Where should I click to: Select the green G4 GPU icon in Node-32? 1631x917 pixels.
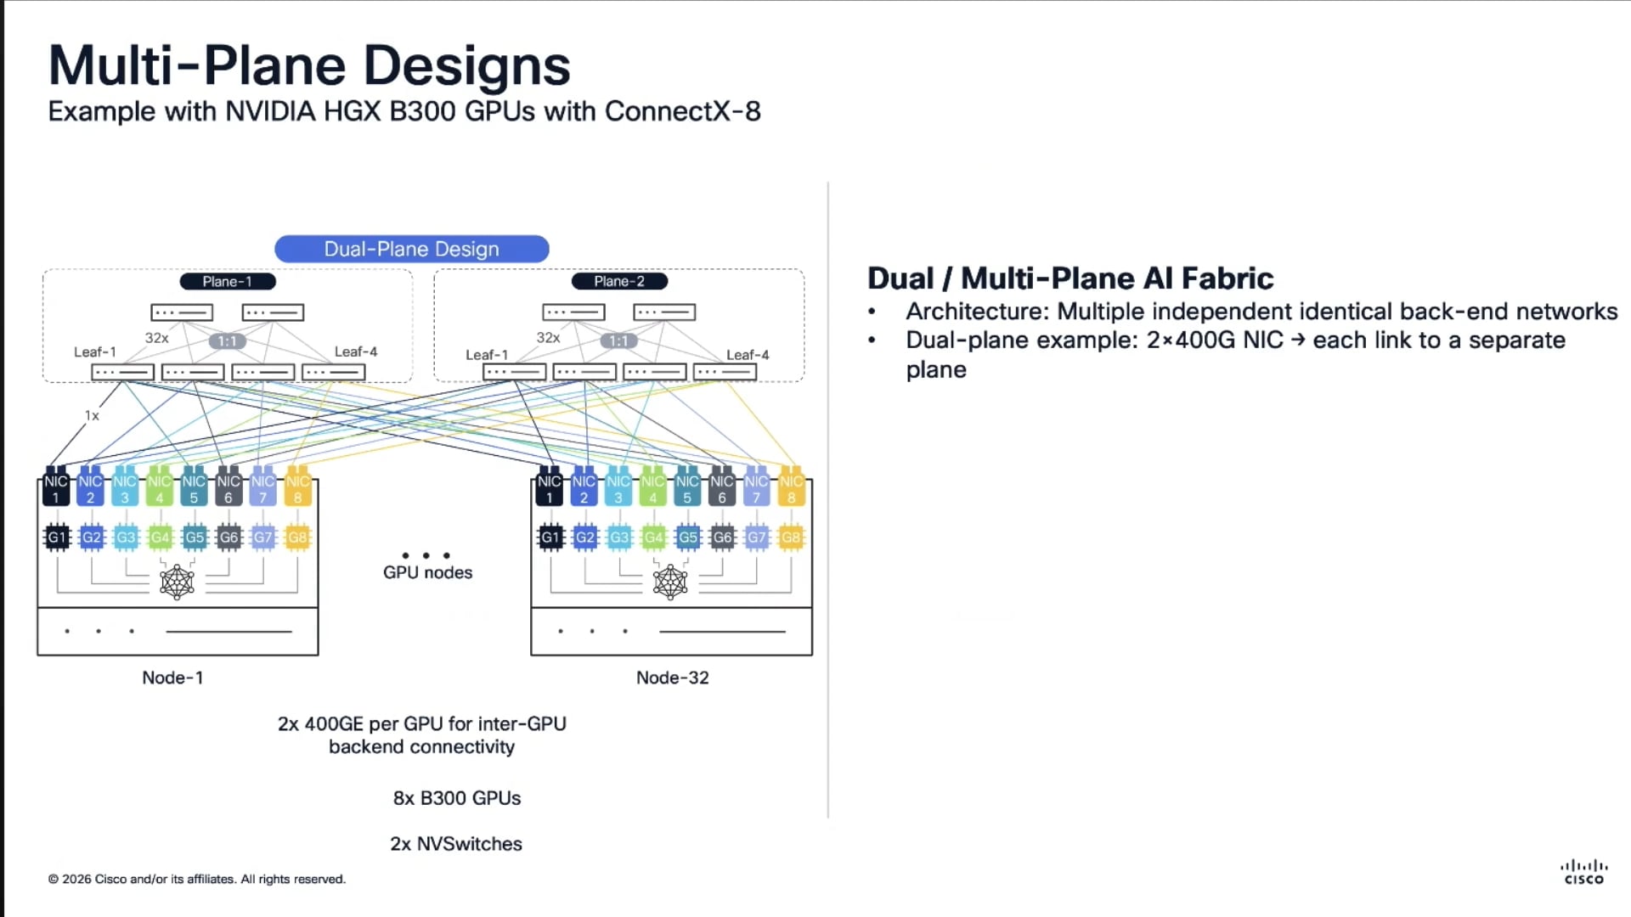click(x=653, y=537)
